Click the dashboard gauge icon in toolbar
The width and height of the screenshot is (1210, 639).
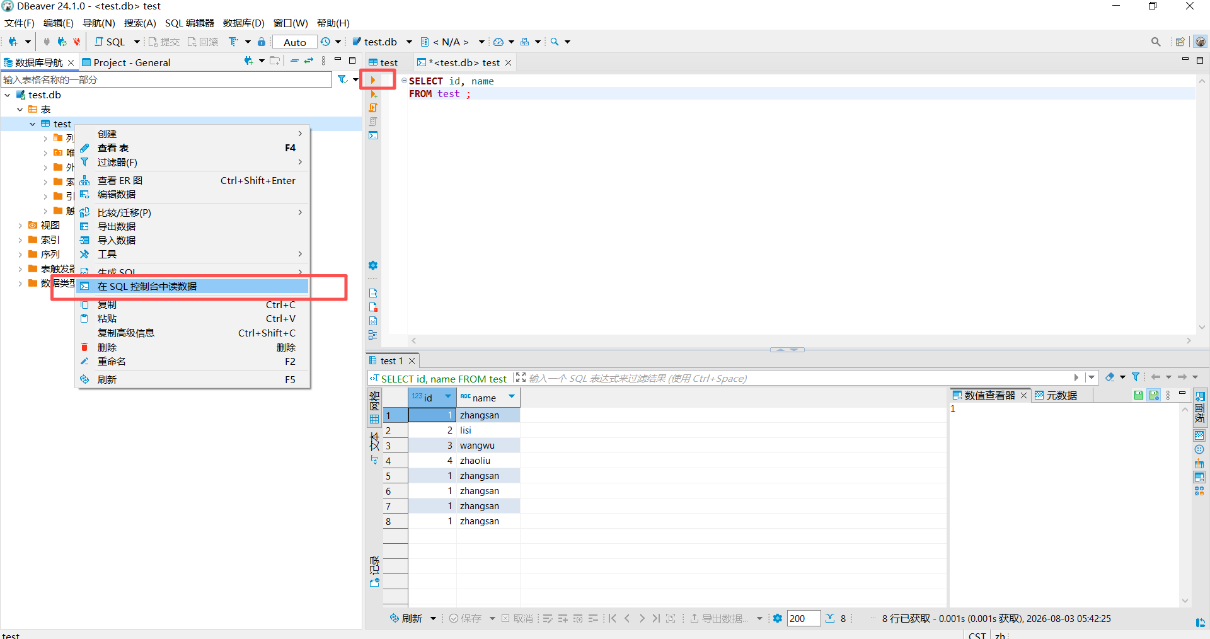point(498,42)
